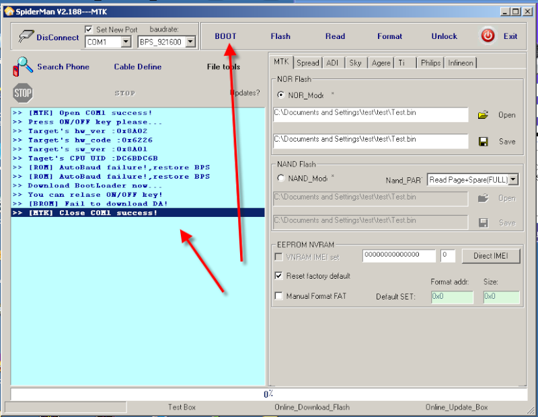Click the Format addr 0x0 field
Viewport: 538px width, 417px height.
point(452,297)
